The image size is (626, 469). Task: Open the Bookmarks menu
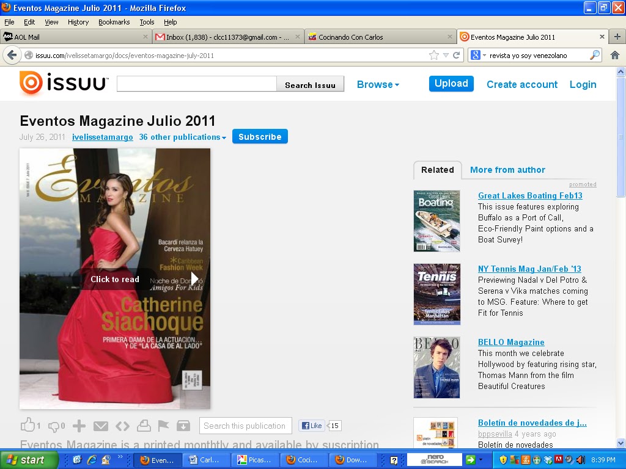click(114, 22)
